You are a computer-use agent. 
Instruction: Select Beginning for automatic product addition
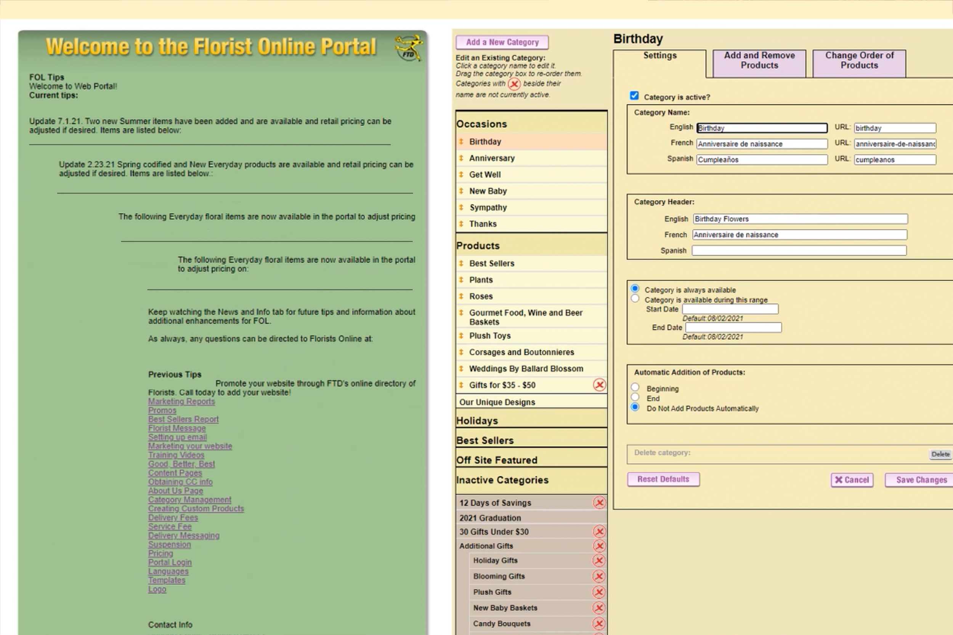(x=635, y=387)
